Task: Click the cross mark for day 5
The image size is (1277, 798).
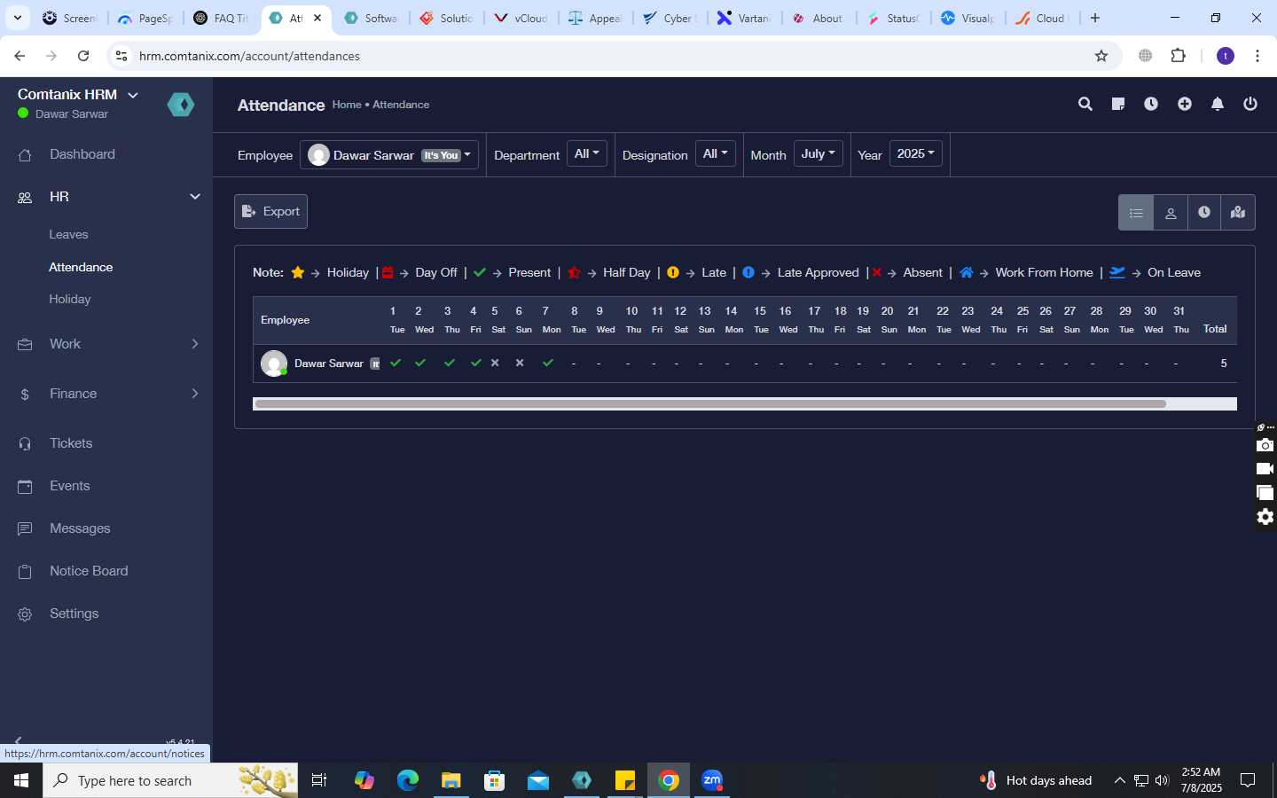Action: click(x=495, y=363)
